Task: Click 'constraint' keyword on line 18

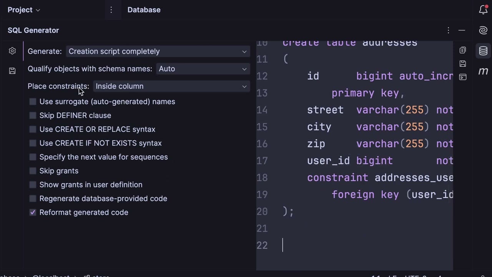Action: pos(337,178)
